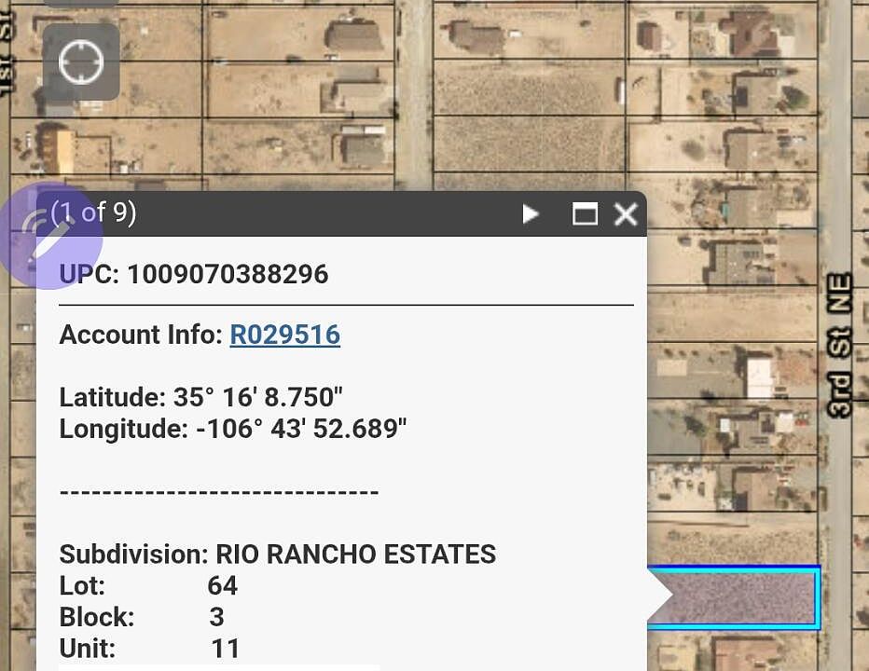Image resolution: width=869 pixels, height=671 pixels.
Task: Tap the purple pen overlay icon
Action: tap(49, 236)
